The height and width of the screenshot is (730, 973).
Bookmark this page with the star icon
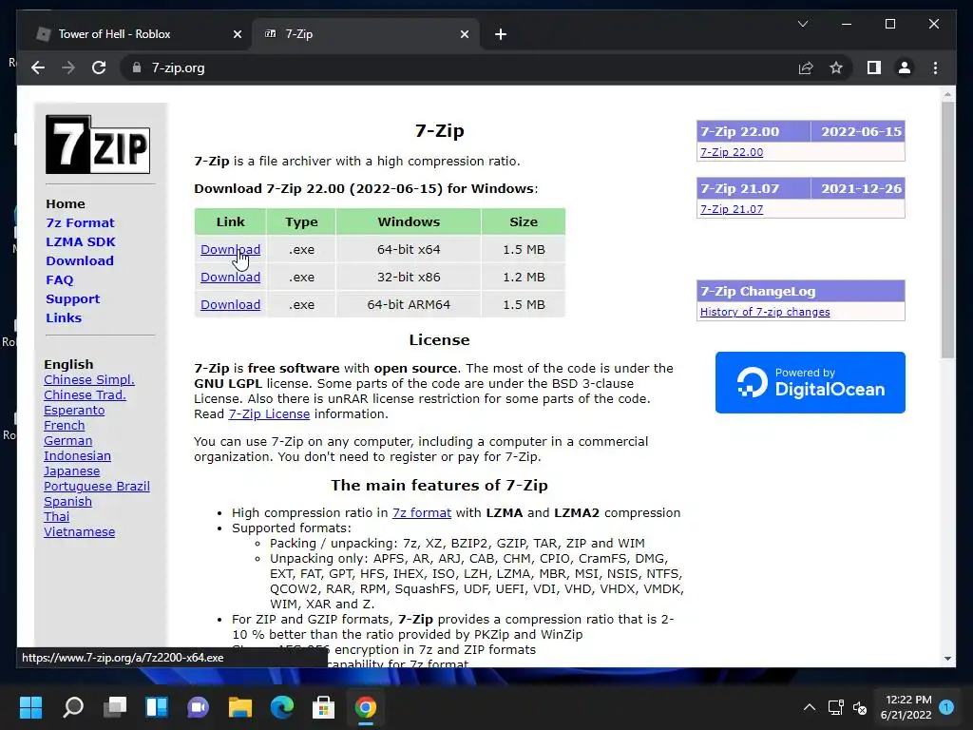(836, 67)
